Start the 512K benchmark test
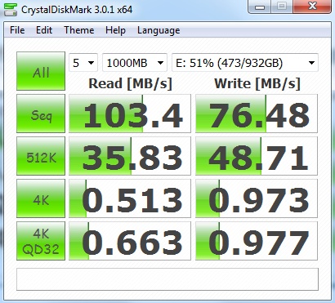 click(41, 156)
